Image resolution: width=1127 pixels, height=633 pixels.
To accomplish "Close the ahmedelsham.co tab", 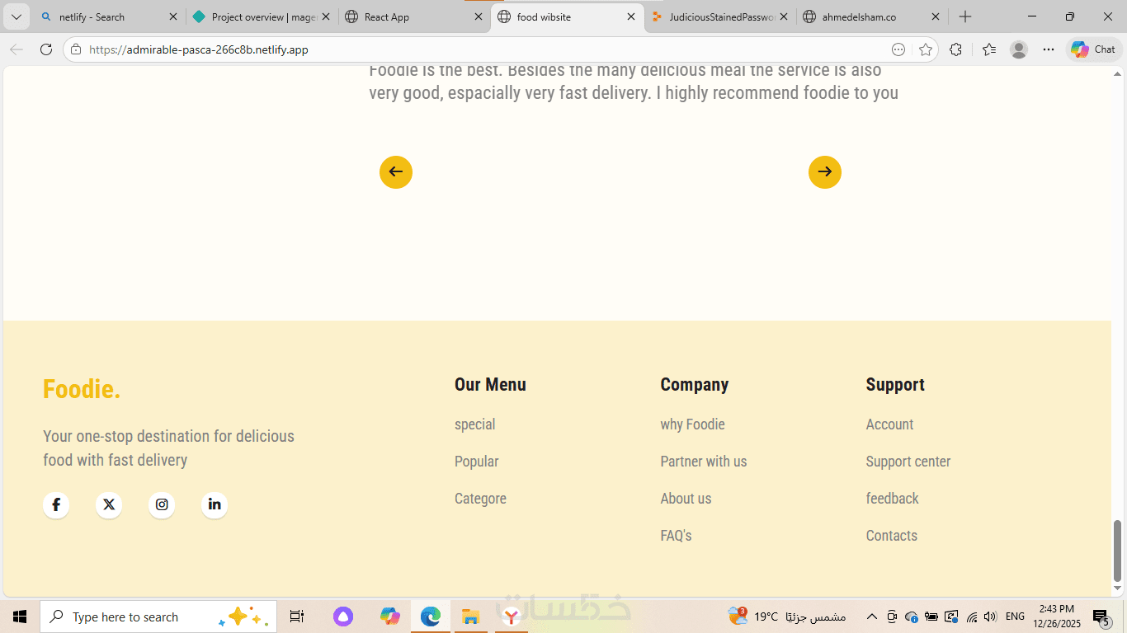I will point(936,16).
